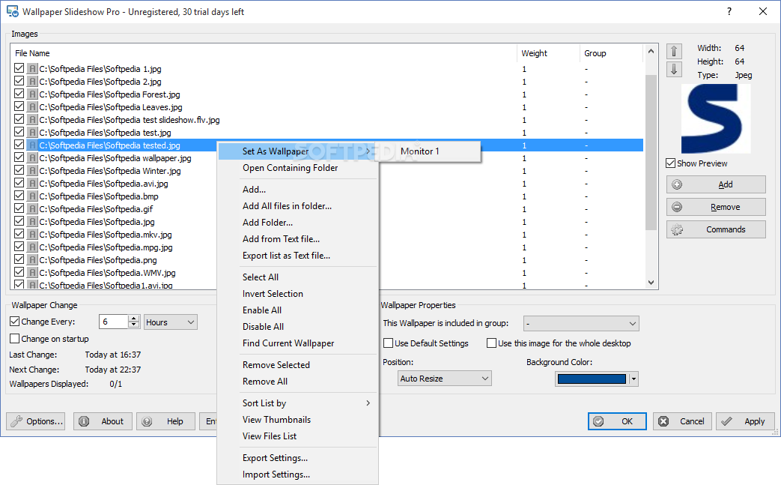Select row Softpedia test slideshow.flv.jpg
The height and width of the screenshot is (485, 781).
pos(129,120)
